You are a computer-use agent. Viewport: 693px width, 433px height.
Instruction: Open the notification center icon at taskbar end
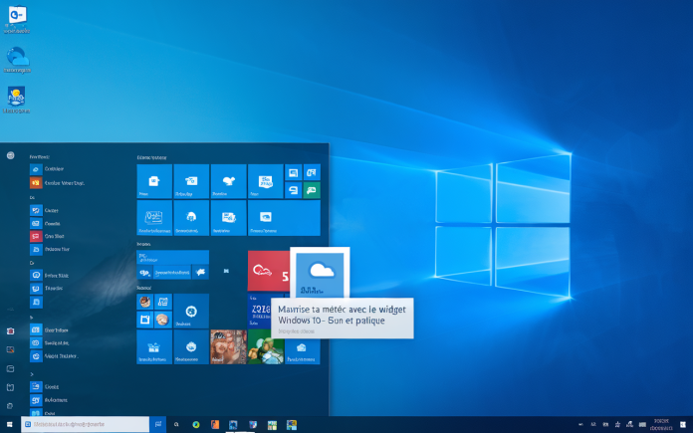[683, 425]
